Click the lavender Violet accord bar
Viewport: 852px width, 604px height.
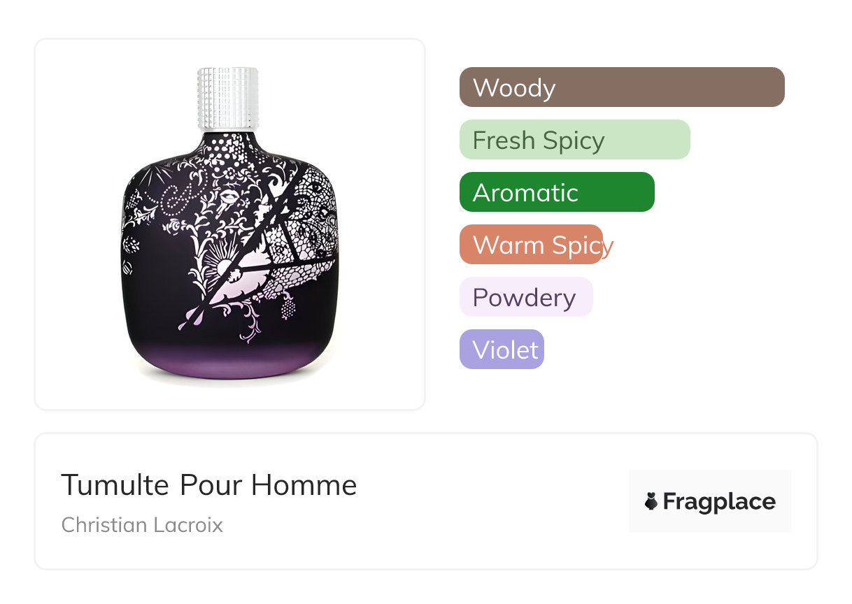pos(502,350)
